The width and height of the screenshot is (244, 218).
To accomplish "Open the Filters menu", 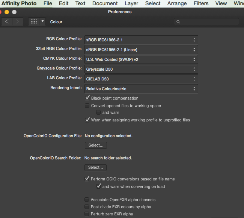I will tap(201, 3).
